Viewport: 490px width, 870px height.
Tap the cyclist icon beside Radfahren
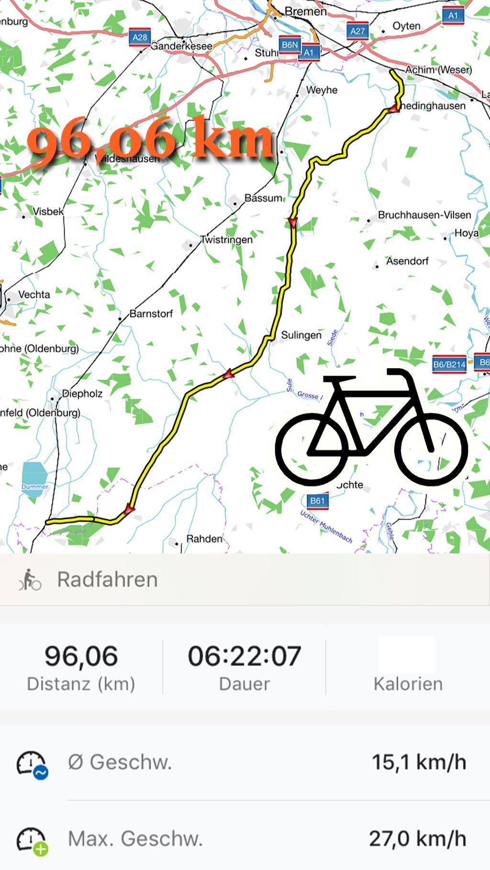[x=30, y=579]
